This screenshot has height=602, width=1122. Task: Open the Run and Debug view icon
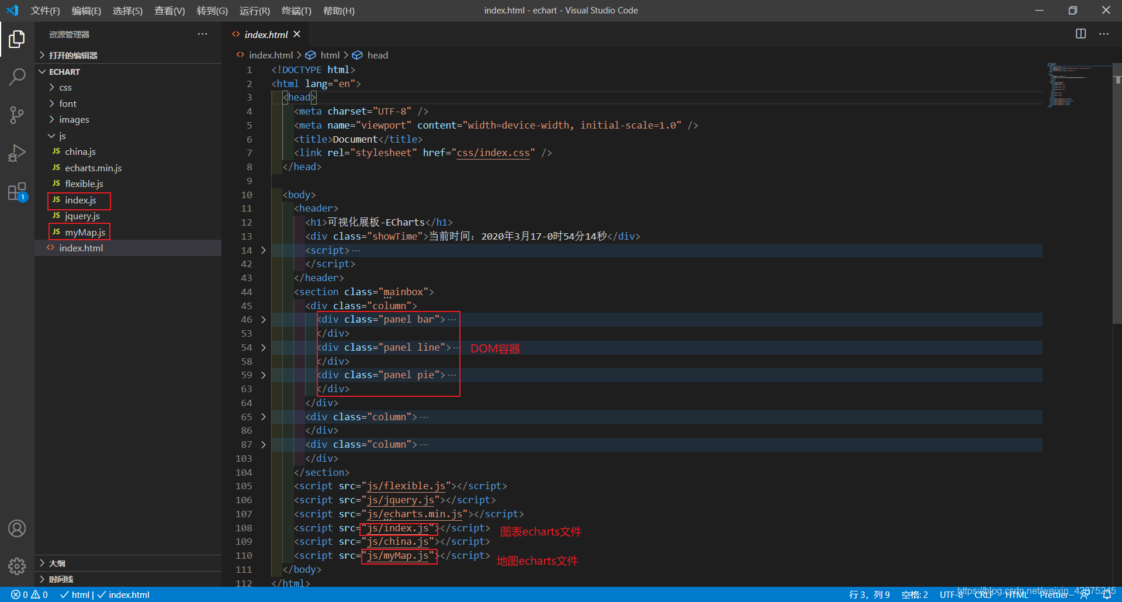point(17,153)
